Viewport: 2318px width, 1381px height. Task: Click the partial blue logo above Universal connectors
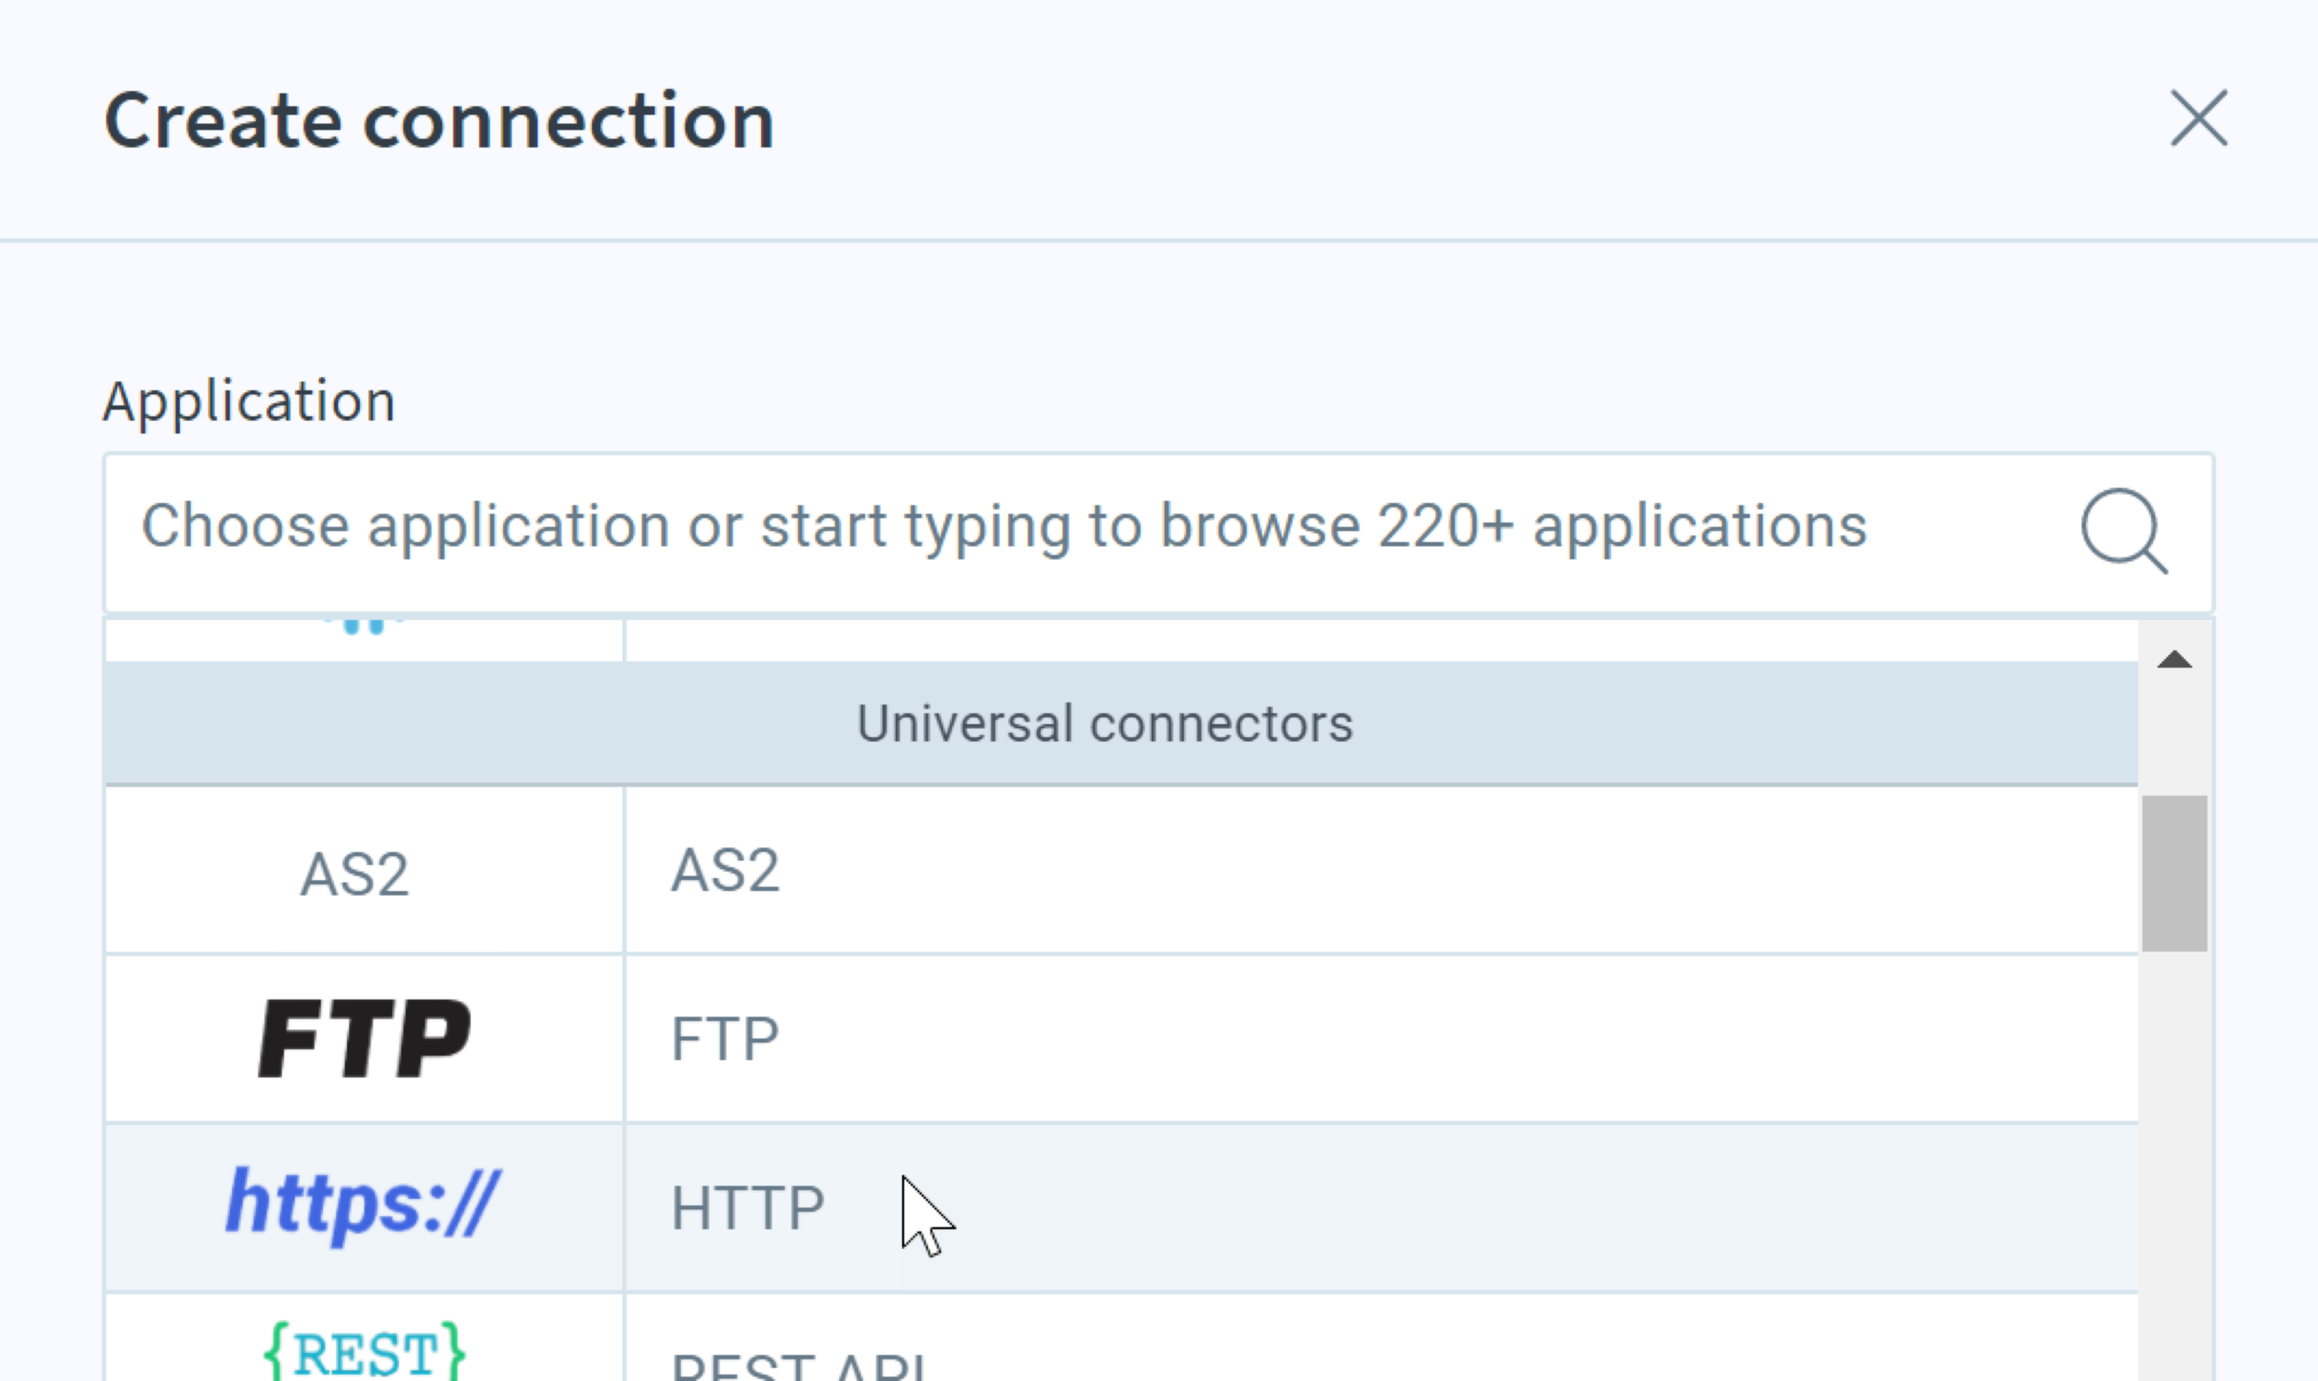click(x=364, y=625)
